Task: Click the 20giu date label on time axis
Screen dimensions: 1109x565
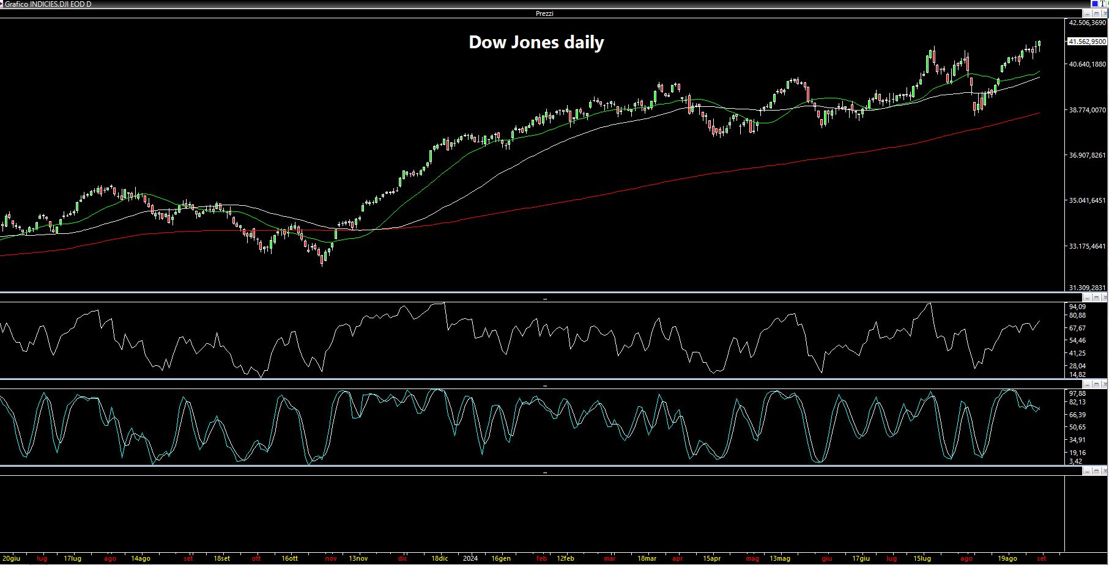Action: click(x=12, y=558)
